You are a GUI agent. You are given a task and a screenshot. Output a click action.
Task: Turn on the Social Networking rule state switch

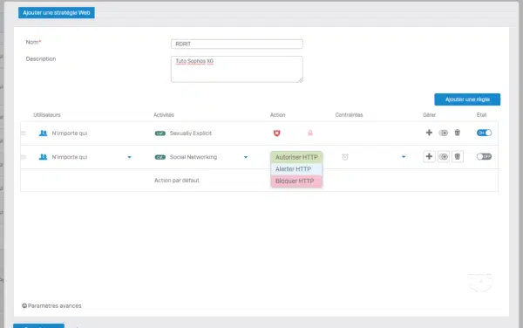(x=484, y=156)
